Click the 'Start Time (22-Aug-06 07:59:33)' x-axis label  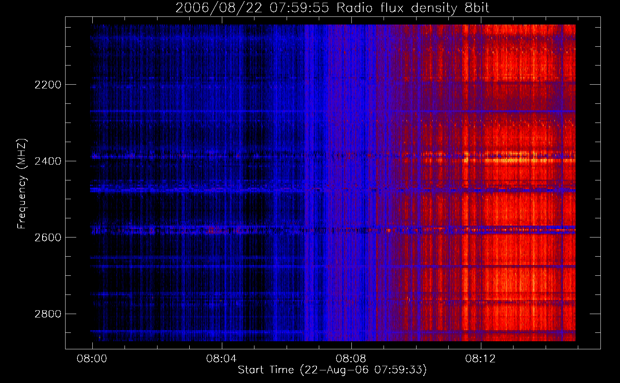pos(332,370)
